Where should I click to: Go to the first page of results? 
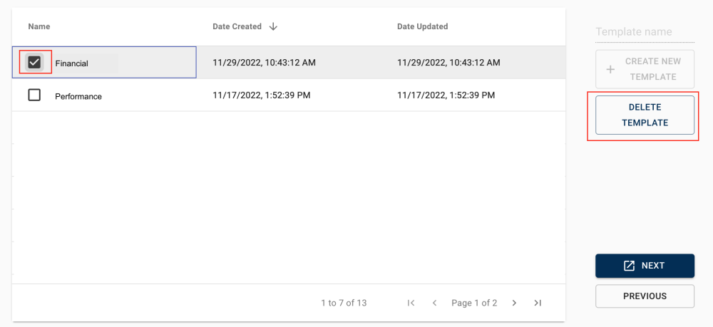coord(411,303)
